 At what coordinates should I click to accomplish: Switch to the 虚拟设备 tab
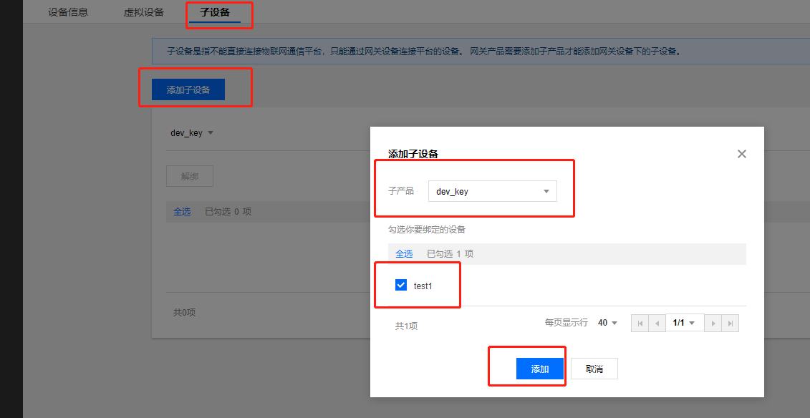pos(145,11)
